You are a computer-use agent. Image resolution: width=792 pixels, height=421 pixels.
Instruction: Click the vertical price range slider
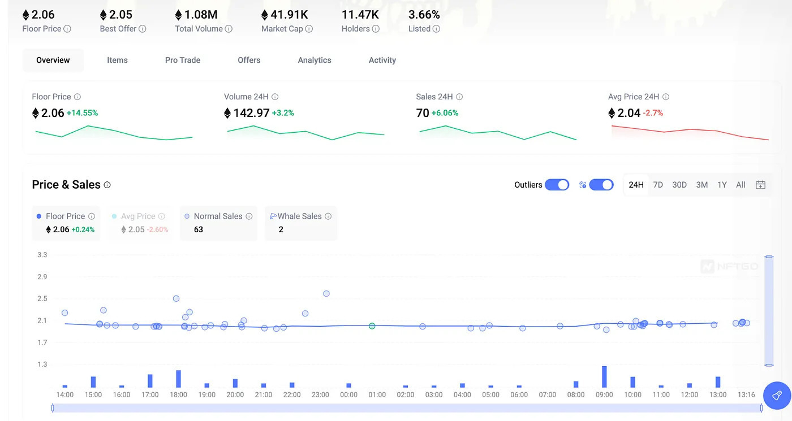[768, 311]
